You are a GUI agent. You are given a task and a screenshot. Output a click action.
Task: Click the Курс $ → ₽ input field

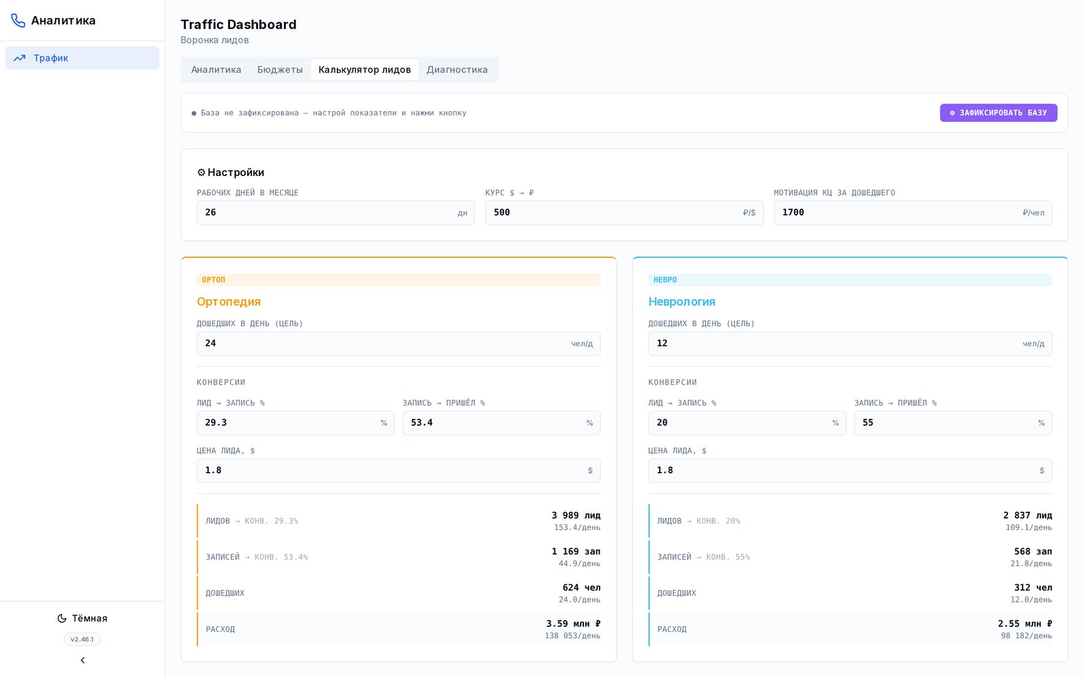tap(624, 213)
